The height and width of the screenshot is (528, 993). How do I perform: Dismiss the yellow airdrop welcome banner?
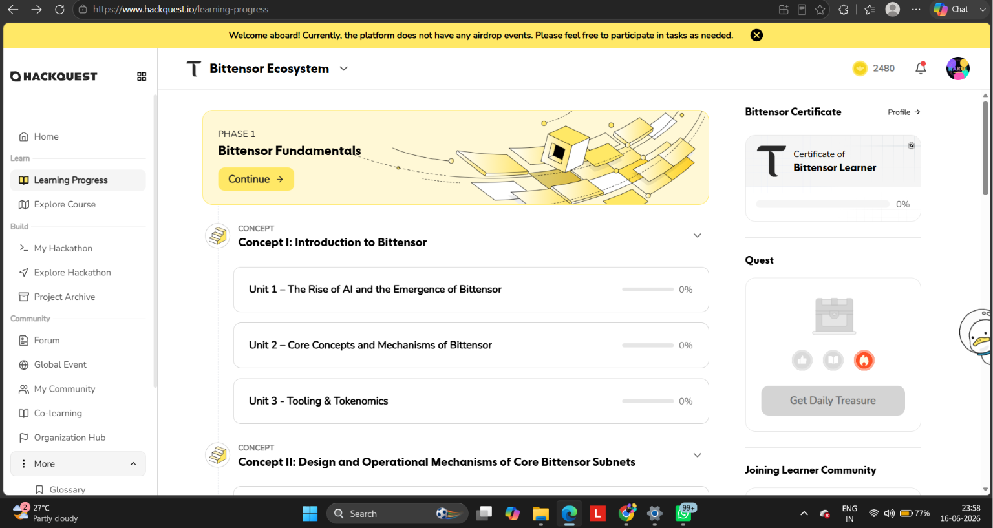click(x=756, y=35)
